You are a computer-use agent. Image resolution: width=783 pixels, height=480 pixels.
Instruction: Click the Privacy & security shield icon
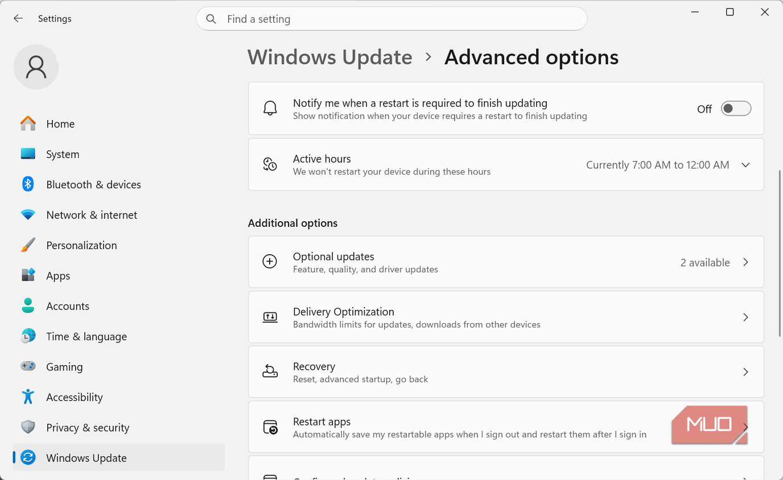tap(28, 427)
